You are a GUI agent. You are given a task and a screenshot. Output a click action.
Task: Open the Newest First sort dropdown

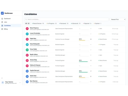click(118, 19)
